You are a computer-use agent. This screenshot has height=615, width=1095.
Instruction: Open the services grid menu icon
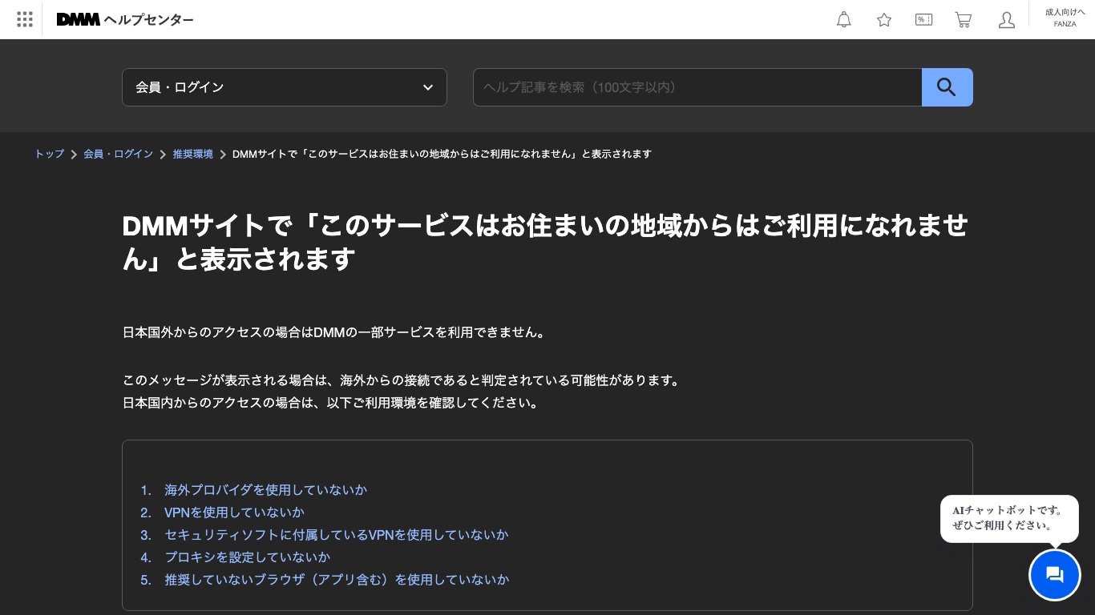pyautogui.click(x=25, y=19)
